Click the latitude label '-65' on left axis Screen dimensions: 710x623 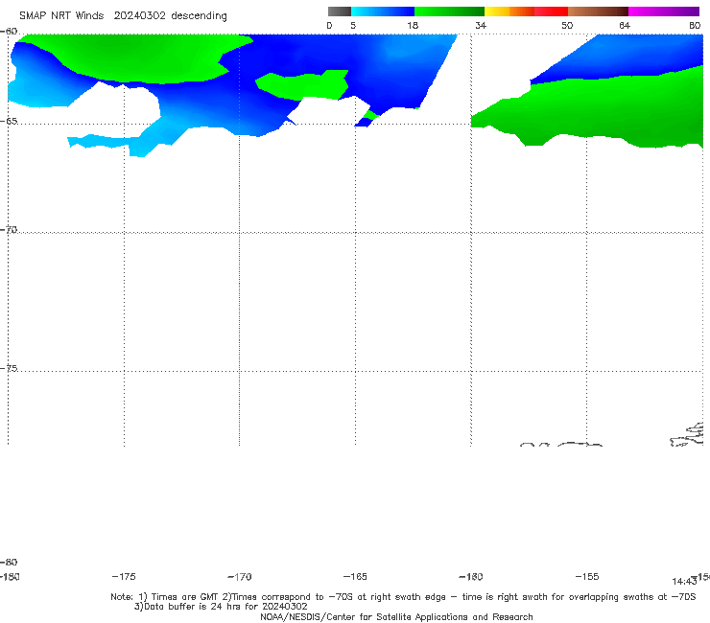pyautogui.click(x=9, y=122)
